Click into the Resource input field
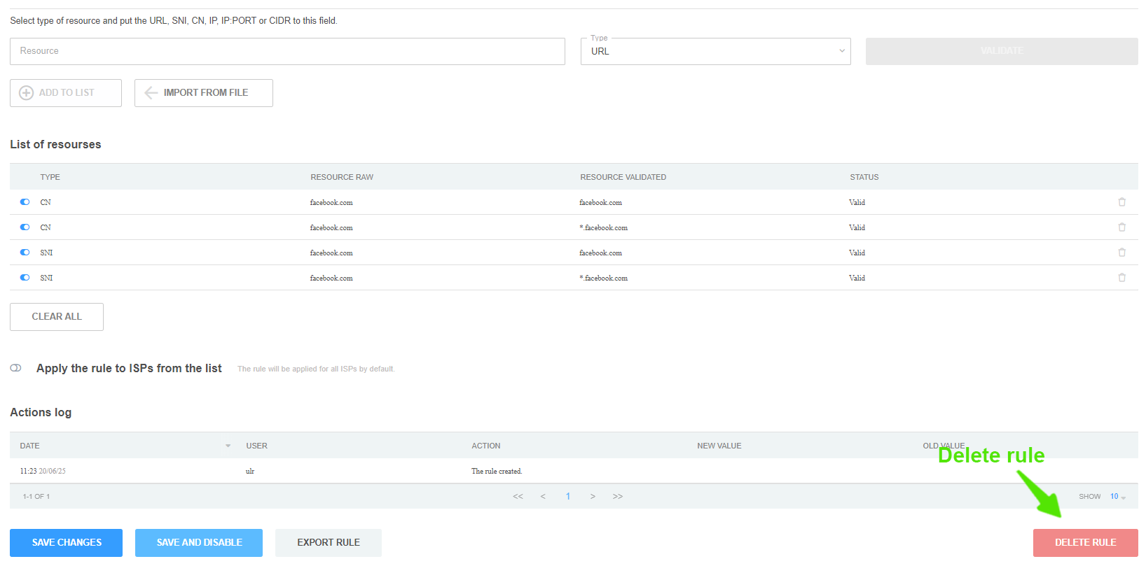 (287, 52)
